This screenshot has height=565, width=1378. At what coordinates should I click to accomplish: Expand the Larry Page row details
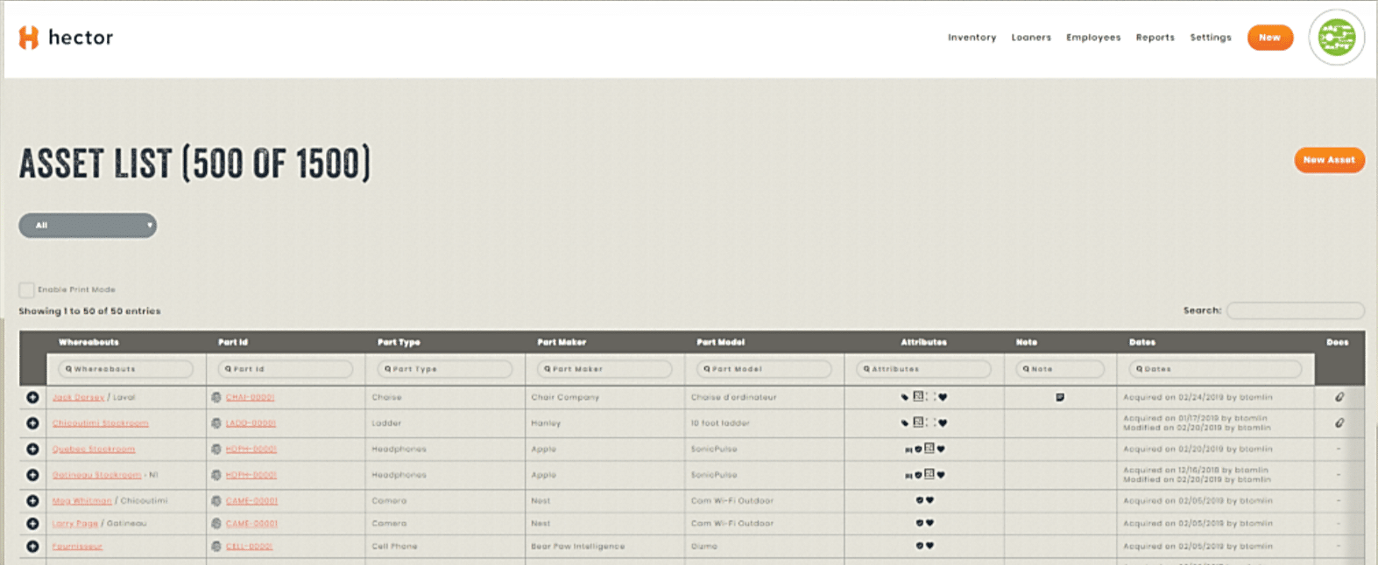32,524
